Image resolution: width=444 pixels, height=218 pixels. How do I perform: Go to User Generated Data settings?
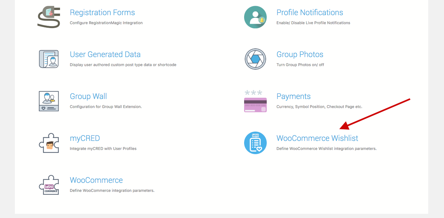105,54
